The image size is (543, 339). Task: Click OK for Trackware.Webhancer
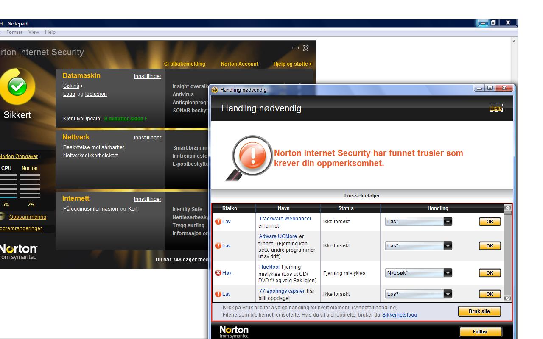(x=490, y=222)
